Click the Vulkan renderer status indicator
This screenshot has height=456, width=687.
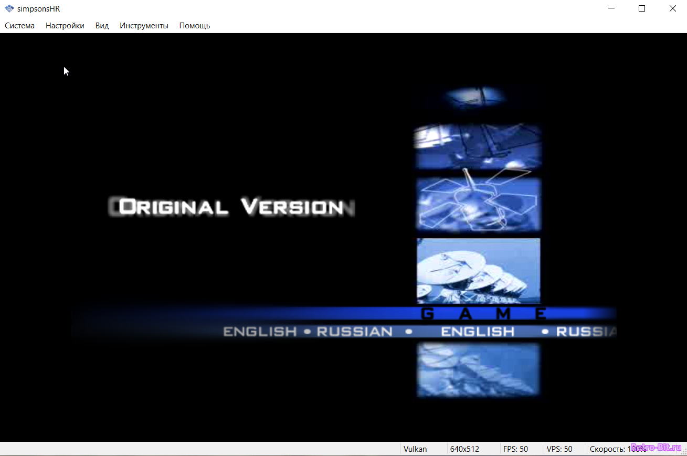click(x=415, y=449)
